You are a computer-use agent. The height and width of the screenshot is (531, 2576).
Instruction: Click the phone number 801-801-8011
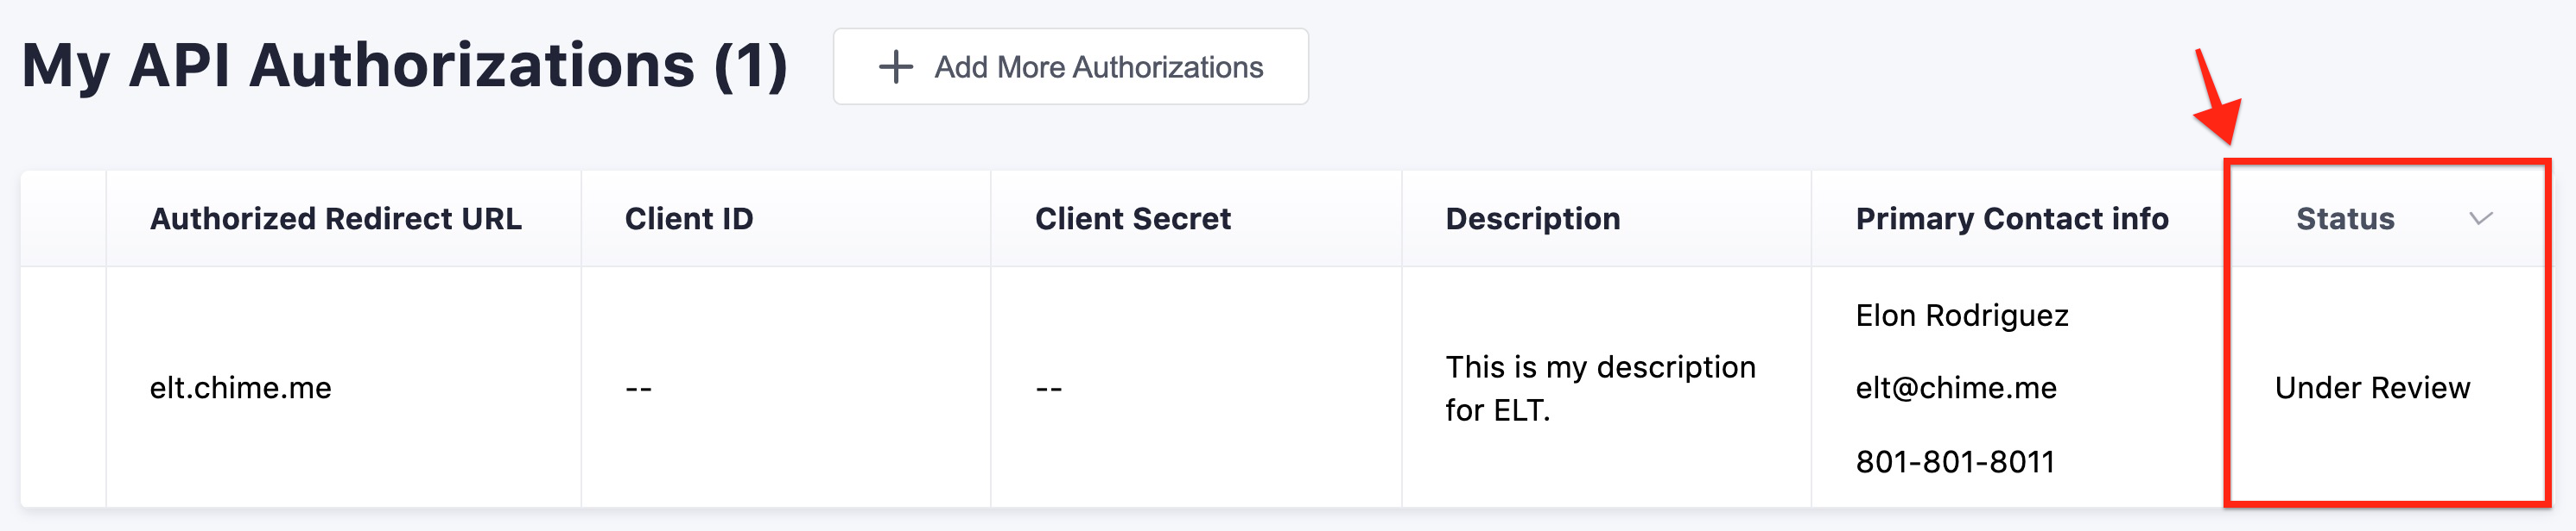(x=1955, y=461)
